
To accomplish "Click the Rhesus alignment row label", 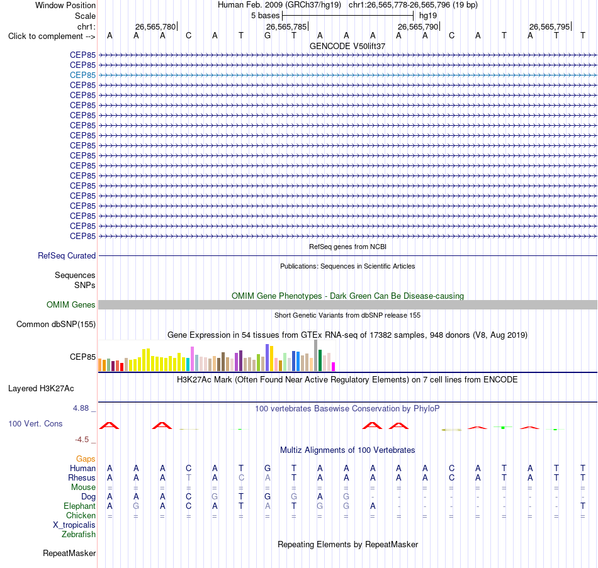I will tap(82, 477).
